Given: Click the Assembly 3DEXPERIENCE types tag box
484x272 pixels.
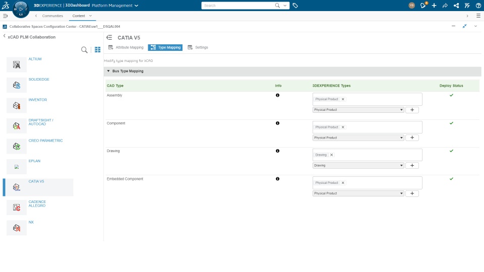Looking at the screenshot, I should tap(368, 99).
